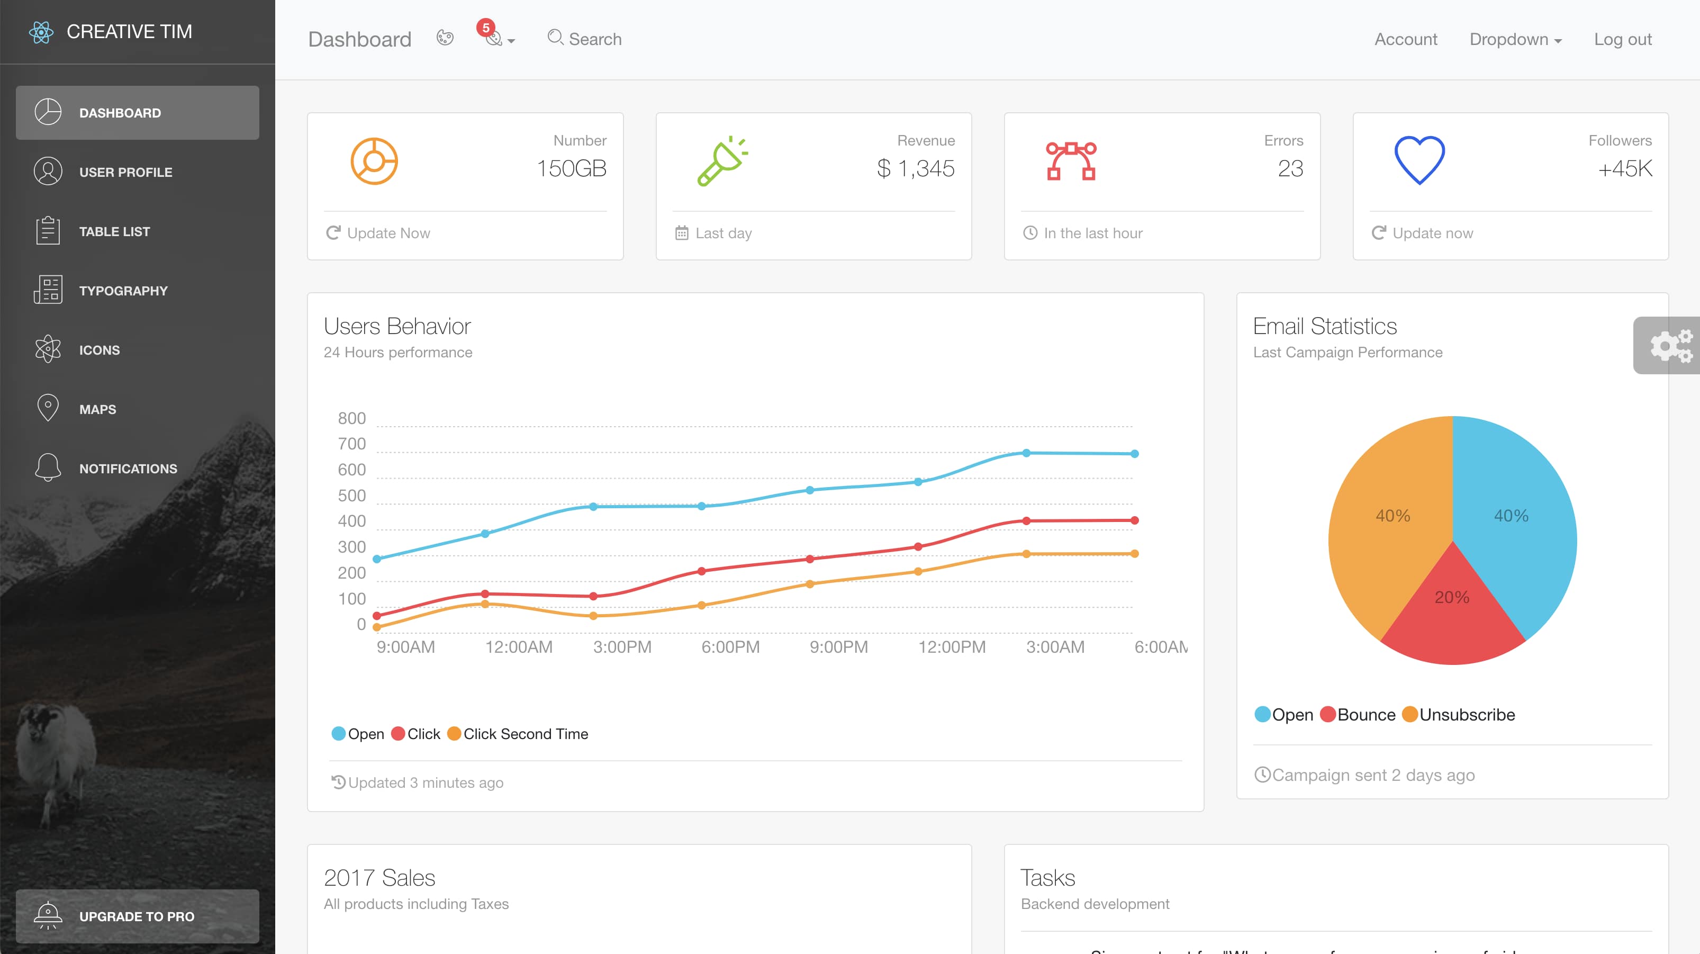Screen dimensions: 1700x954
Task: Click the Notifications bell entry in sidebar
Action: [x=47, y=467]
